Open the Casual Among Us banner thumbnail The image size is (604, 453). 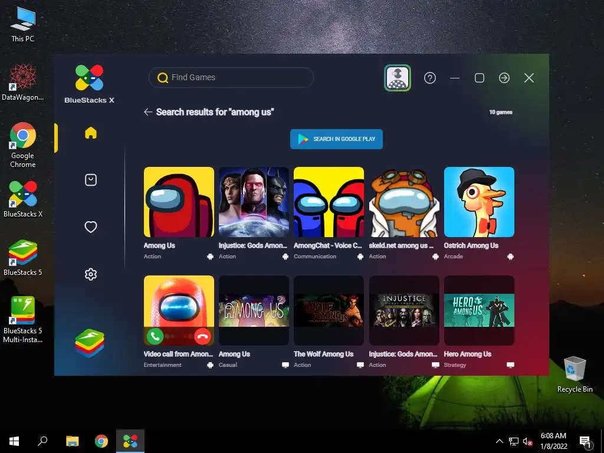pos(254,310)
